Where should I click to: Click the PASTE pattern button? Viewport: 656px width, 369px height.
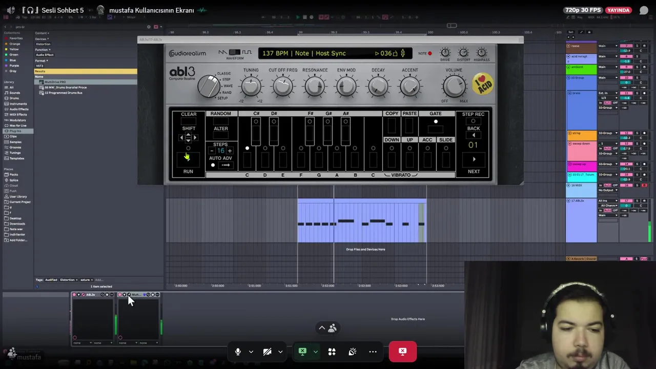tap(409, 126)
